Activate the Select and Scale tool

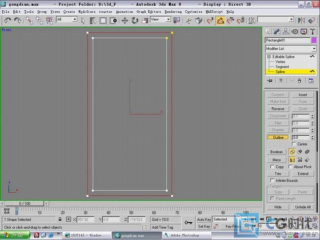click(x=145, y=21)
